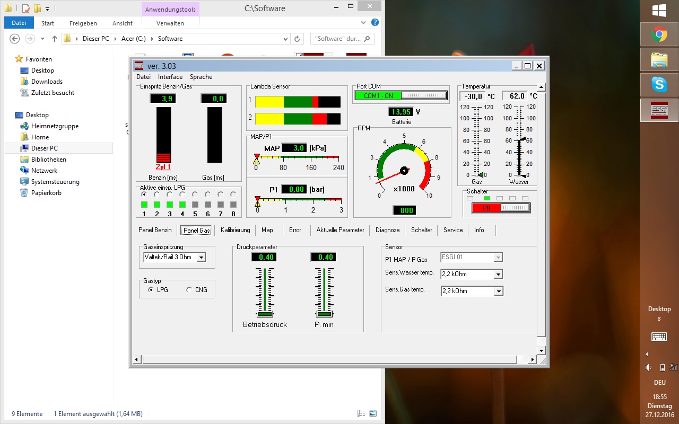
Task: Click the network signal tray icon
Action: pos(674,367)
